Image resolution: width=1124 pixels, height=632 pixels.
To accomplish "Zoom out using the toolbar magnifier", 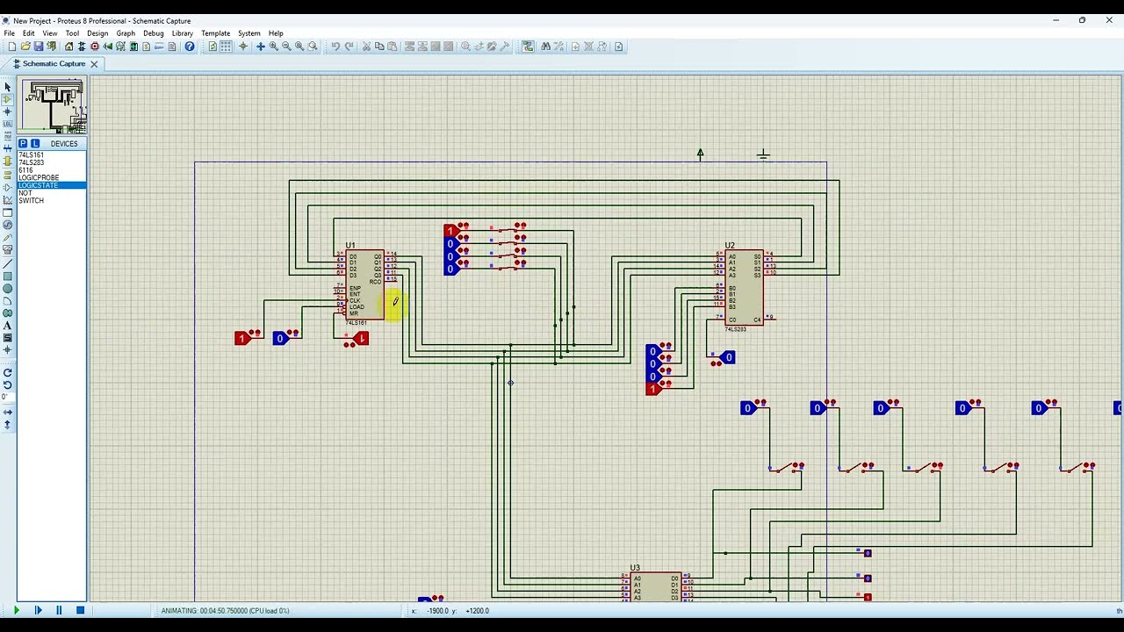I will coord(286,47).
